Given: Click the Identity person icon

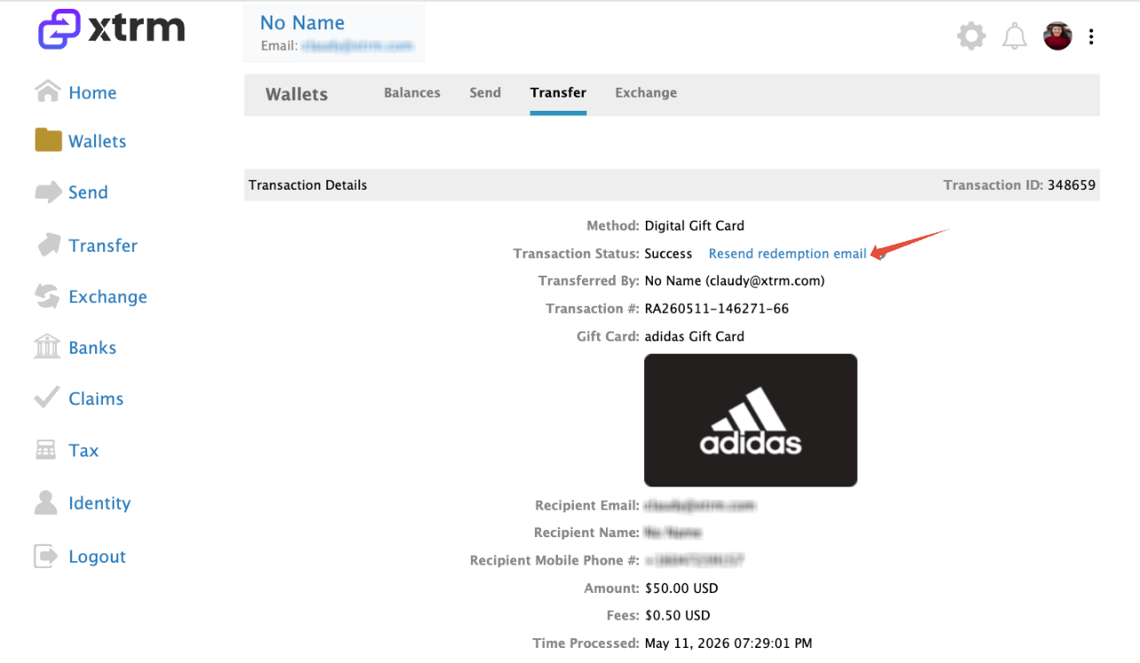Looking at the screenshot, I should (45, 503).
